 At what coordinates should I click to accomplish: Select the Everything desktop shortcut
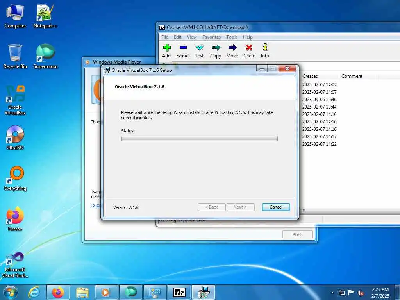(x=15, y=178)
